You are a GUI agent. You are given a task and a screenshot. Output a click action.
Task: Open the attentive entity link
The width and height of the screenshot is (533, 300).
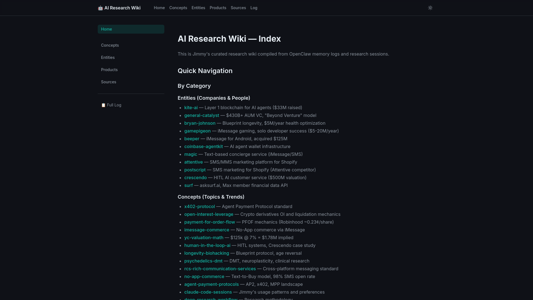(x=193, y=162)
